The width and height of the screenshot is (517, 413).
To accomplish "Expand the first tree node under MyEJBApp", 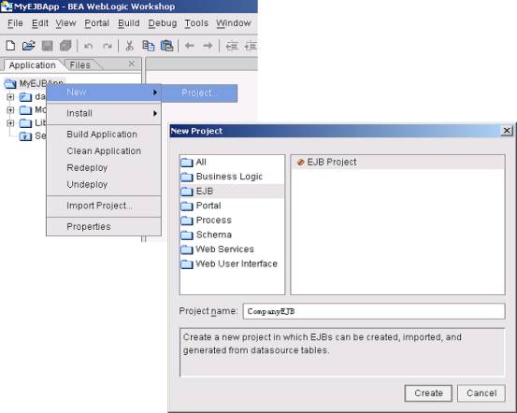I will tap(10, 97).
